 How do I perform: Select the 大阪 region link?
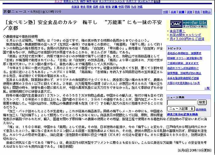(x=166, y=12)
